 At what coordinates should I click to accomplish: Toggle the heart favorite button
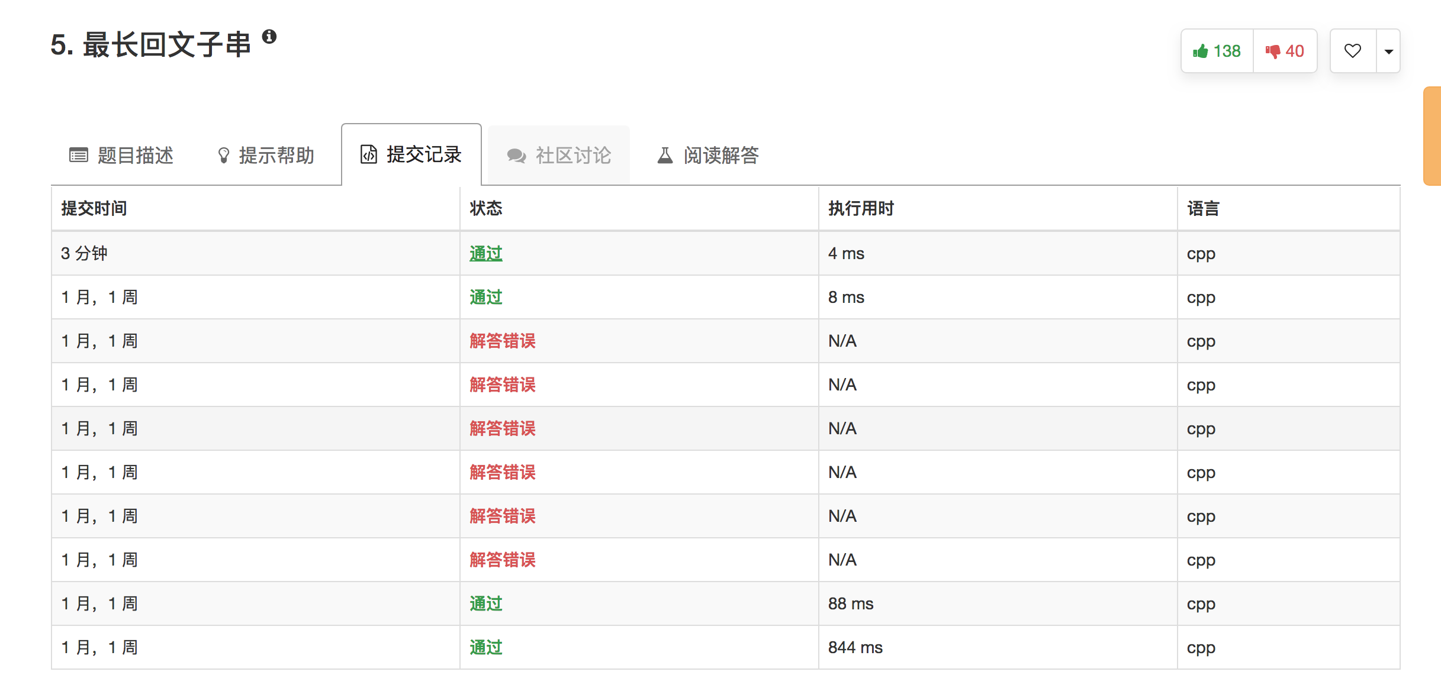1352,51
